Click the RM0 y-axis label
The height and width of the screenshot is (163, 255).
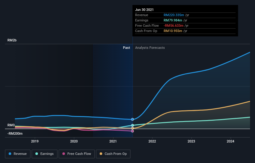(11, 125)
